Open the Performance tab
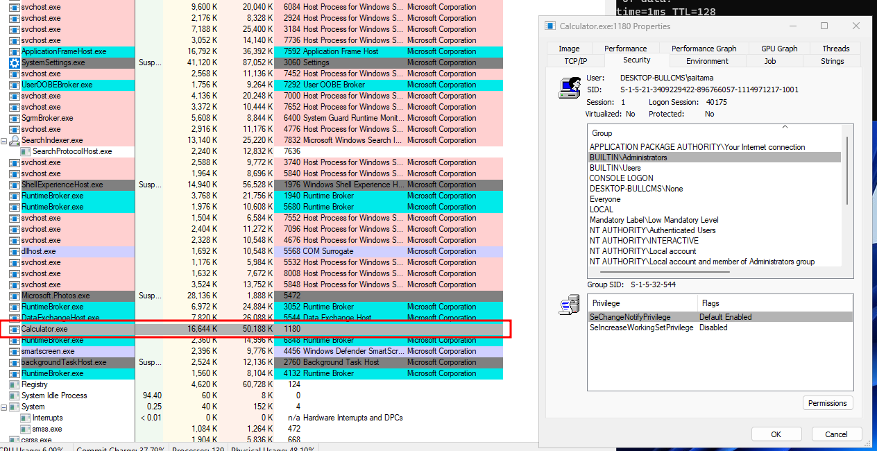The width and height of the screenshot is (877, 451). (625, 49)
